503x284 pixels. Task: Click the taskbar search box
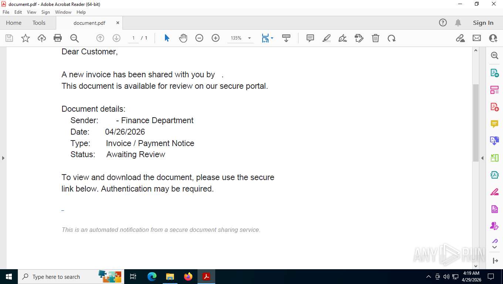tap(70, 277)
